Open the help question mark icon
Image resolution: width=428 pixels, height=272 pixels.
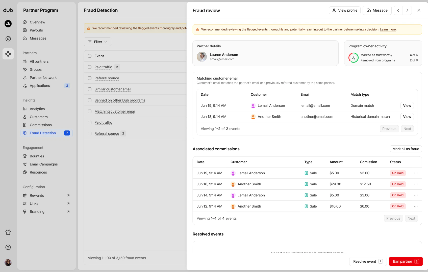click(8, 247)
